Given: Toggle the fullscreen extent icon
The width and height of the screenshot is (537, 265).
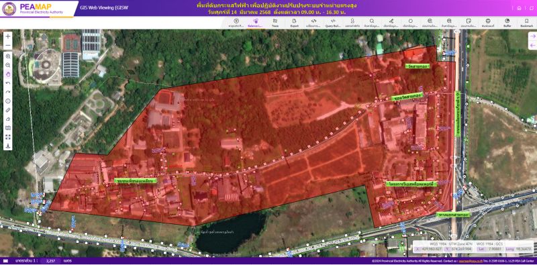Looking at the screenshot, I should tap(8, 137).
